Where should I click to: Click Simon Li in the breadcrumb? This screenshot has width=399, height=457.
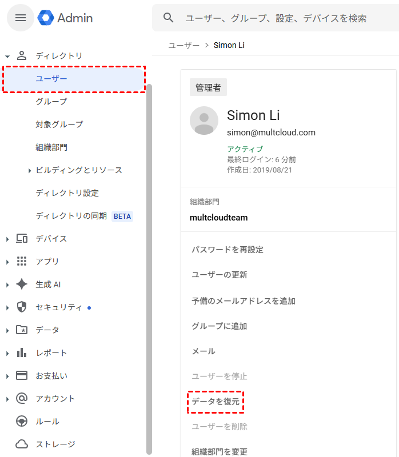[229, 45]
